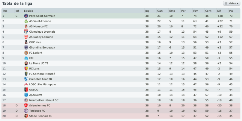This screenshot has height=121, width=242.
Task: Click the Olympique Lyonnais logo icon
Action: (x=26, y=32)
